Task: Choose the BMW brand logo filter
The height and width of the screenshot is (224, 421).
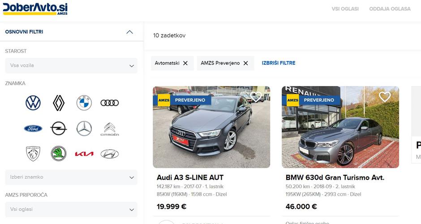Action: click(x=84, y=103)
